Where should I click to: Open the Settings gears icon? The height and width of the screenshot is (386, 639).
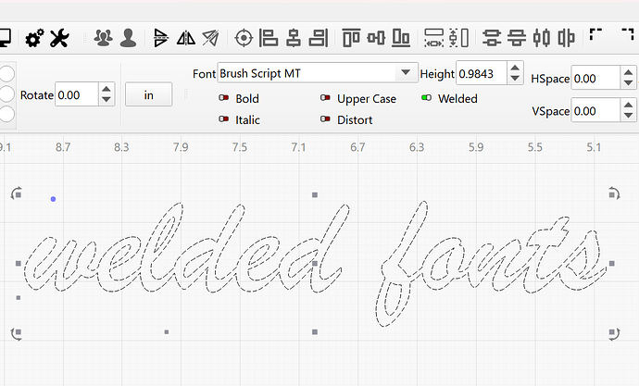click(x=35, y=38)
